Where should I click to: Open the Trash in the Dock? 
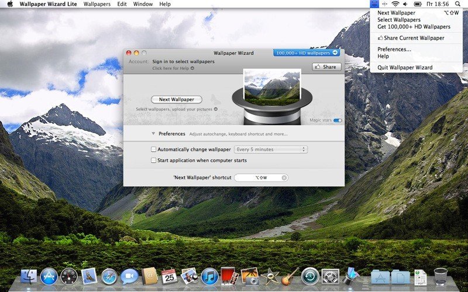(441, 276)
